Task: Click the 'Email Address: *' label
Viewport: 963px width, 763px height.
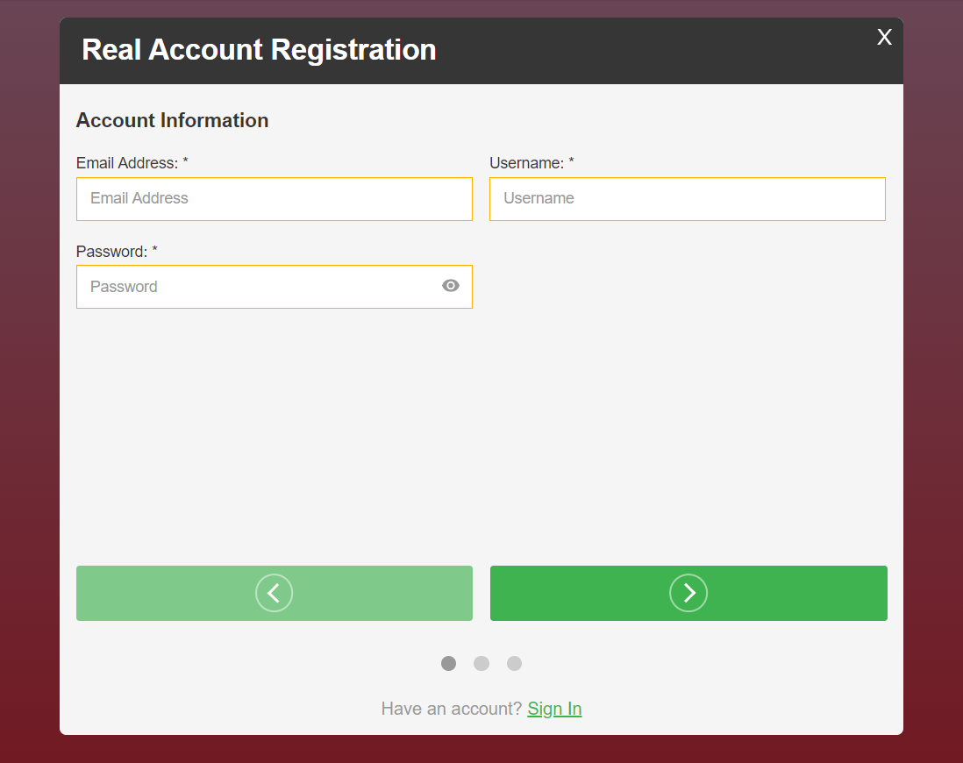Action: tap(132, 163)
